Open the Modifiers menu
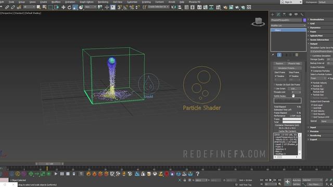Image resolution: width=333 pixels, height=187 pixels. [56, 2]
